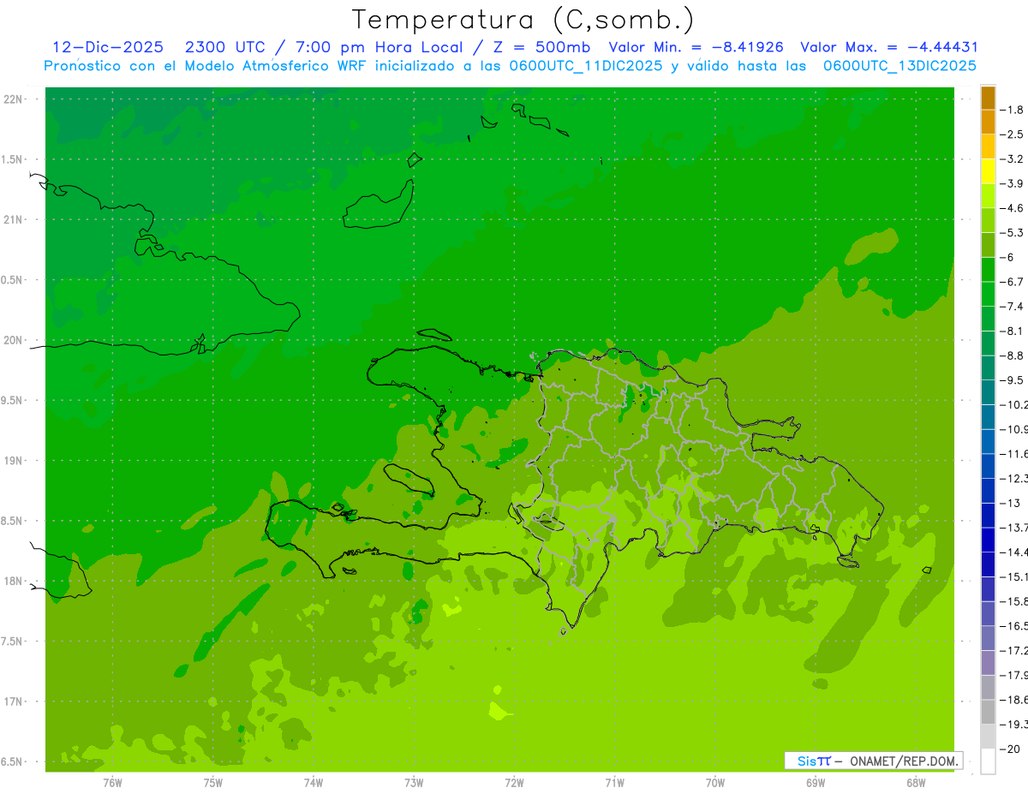Click the 'Valor Min. = -8.41926' readout
Screen dimensions: 1028x794
click(695, 47)
